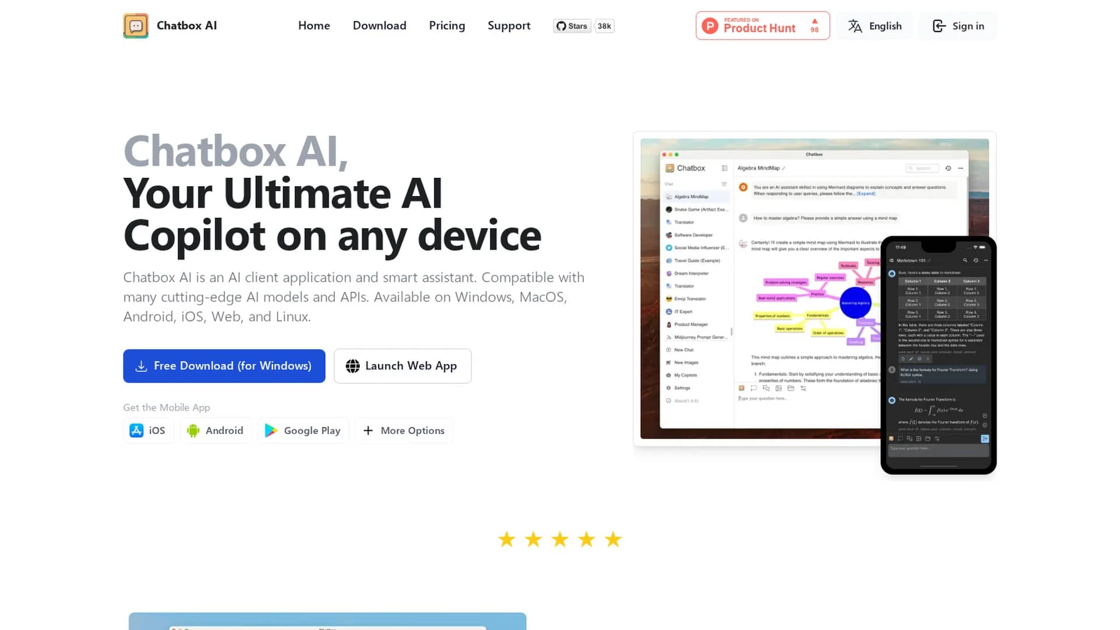Go to the Pricing page
Screen dimensions: 1120x630
(447, 26)
